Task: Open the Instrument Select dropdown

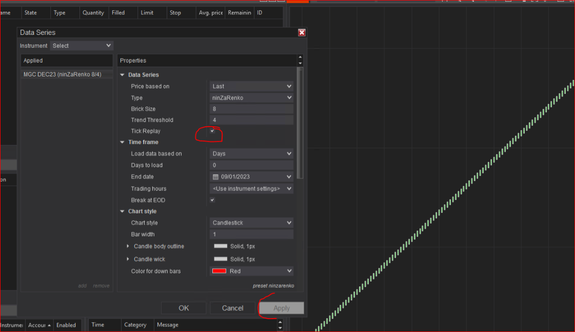Action: point(82,46)
